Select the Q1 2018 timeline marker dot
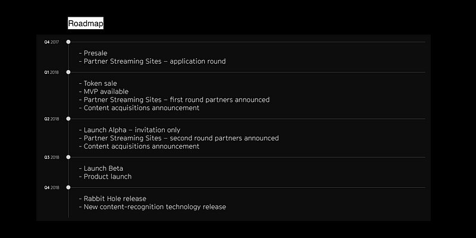The image size is (476, 238). coord(68,72)
